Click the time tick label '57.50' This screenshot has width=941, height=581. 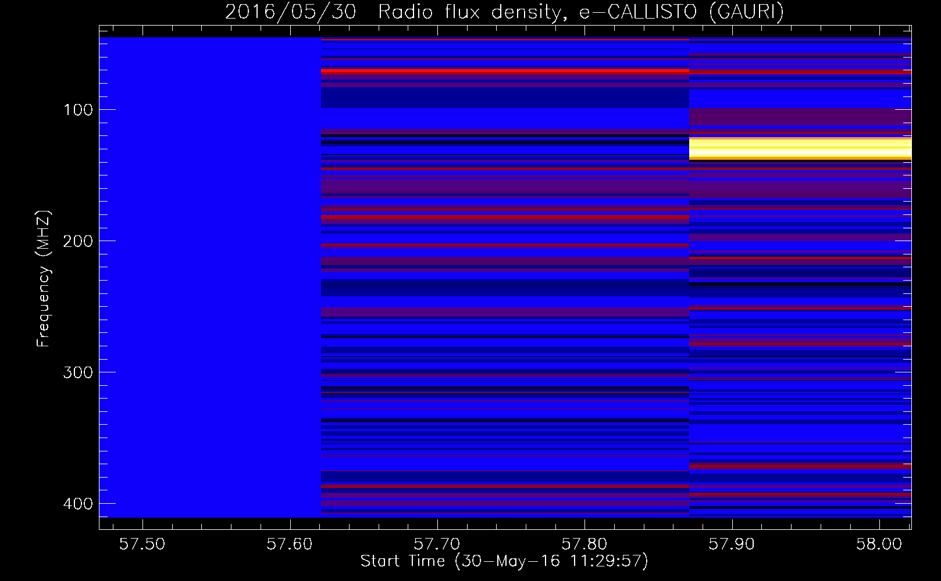pos(142,544)
